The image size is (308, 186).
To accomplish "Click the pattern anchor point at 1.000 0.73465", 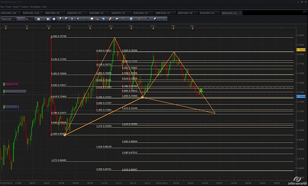I will tap(143, 97).
